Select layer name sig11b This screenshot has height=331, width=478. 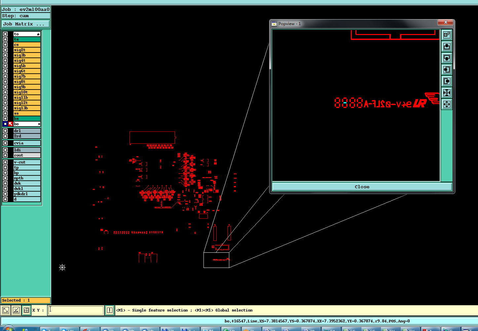(x=27, y=97)
